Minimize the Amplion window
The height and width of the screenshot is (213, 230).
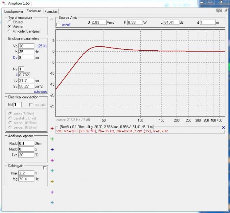[202, 2]
